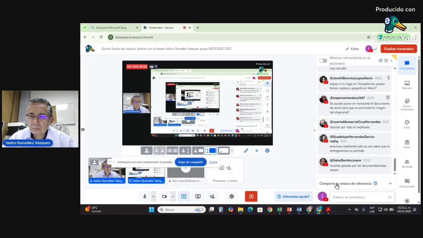Turn off the camera
The height and width of the screenshot is (238, 423).
164,196
